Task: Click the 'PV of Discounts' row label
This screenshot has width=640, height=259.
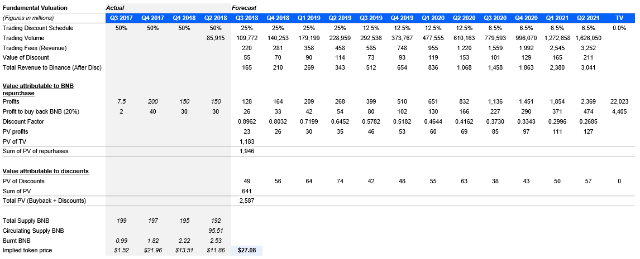Action: (x=23, y=181)
